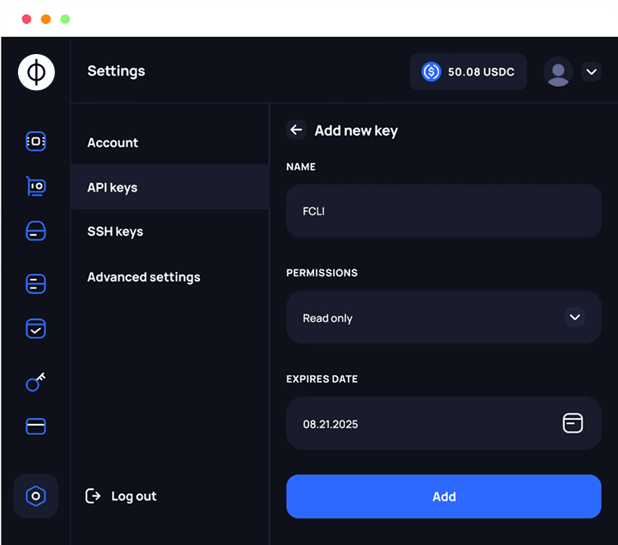Open the GPU card sidebar icon

[36, 186]
